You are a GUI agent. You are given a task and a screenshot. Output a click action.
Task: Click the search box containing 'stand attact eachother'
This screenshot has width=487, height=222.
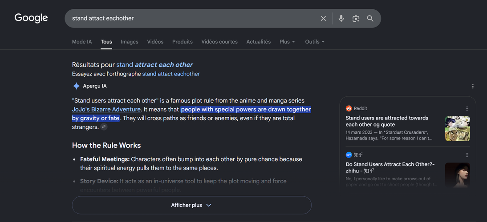[x=223, y=18]
